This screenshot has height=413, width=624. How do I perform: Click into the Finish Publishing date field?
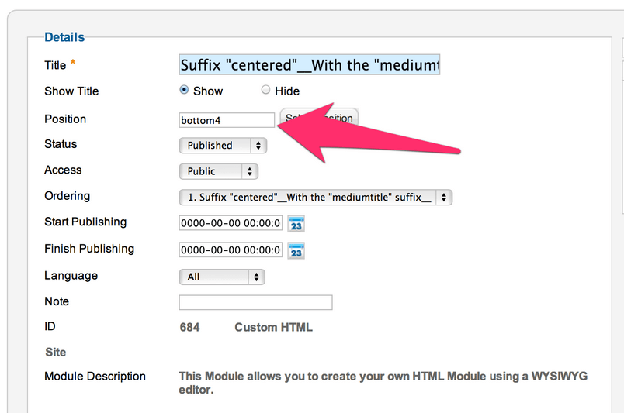tap(231, 250)
